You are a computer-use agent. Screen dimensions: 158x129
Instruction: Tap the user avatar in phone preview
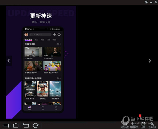click(x=26, y=35)
